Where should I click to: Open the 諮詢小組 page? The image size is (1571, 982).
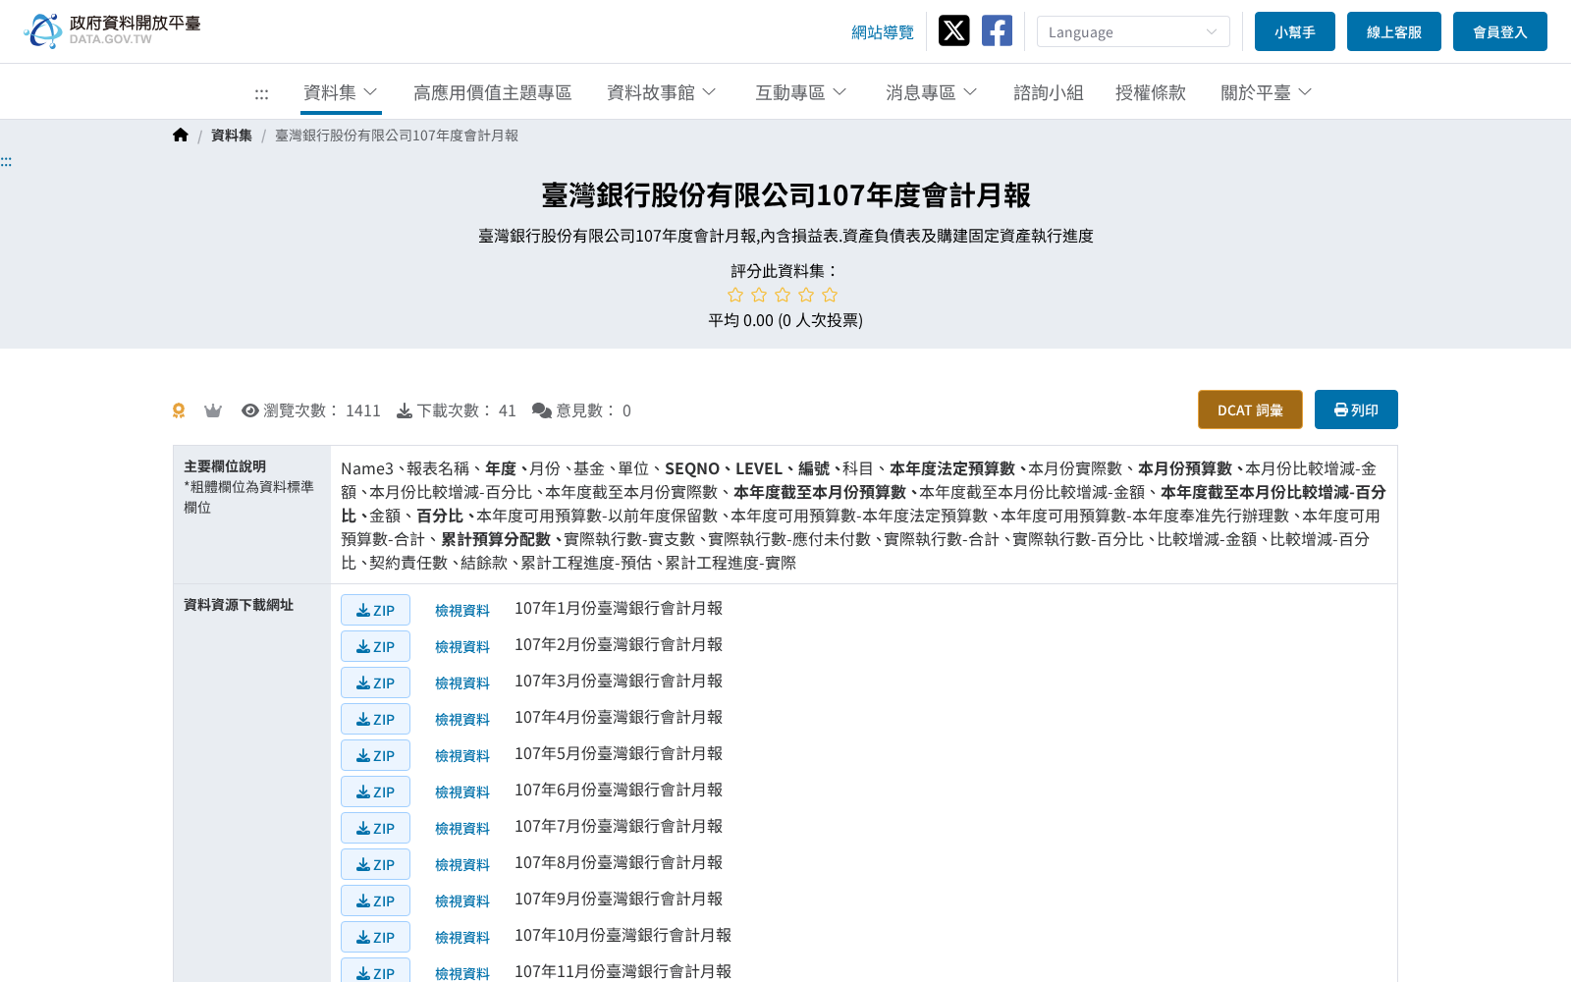(x=1048, y=92)
